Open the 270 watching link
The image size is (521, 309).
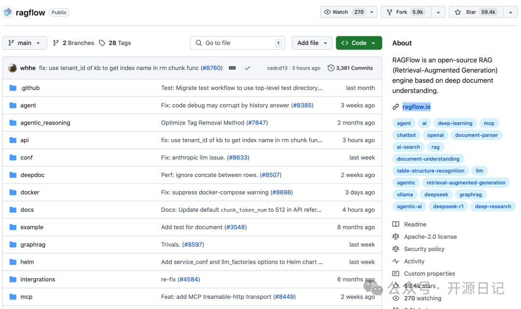pyautogui.click(x=423, y=298)
